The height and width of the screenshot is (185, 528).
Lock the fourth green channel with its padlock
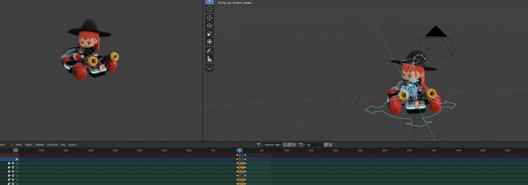tap(17, 175)
